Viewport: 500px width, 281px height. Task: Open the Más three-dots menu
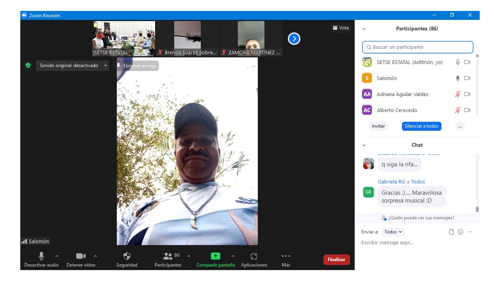pyautogui.click(x=286, y=256)
